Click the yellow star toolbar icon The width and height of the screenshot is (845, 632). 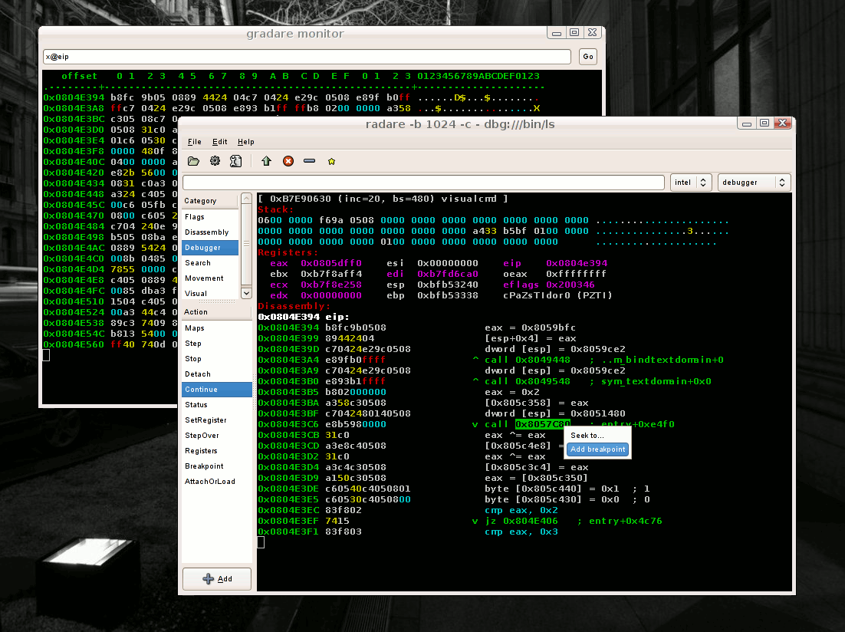(x=331, y=161)
